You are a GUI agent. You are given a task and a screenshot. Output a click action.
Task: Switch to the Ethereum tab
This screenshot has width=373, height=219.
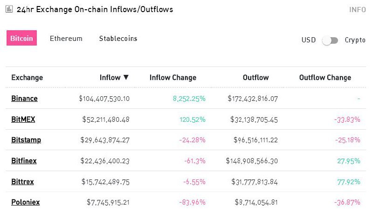[66, 39]
